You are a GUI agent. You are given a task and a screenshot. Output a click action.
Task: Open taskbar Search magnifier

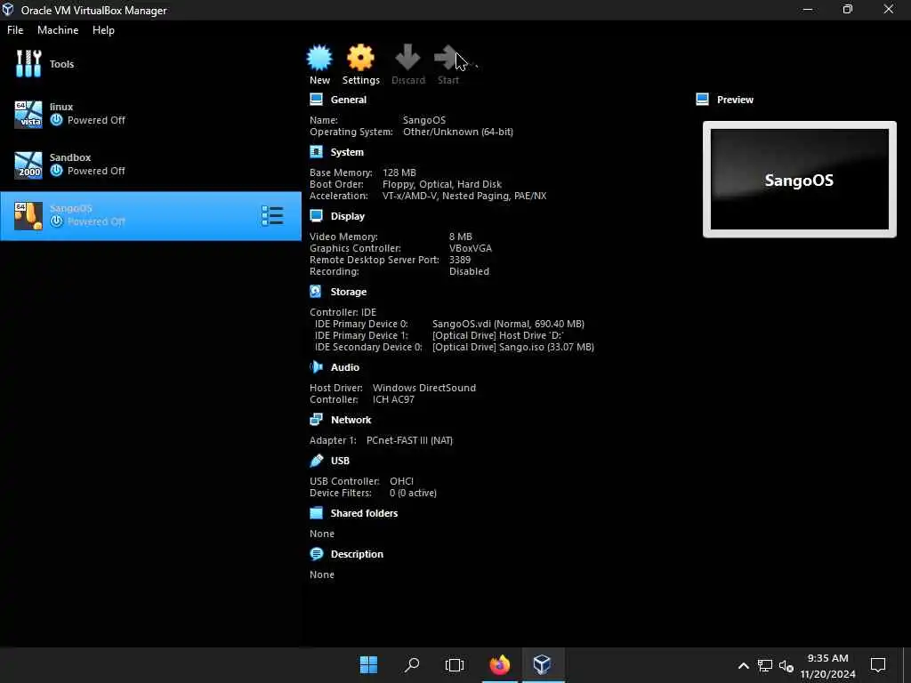pos(411,664)
